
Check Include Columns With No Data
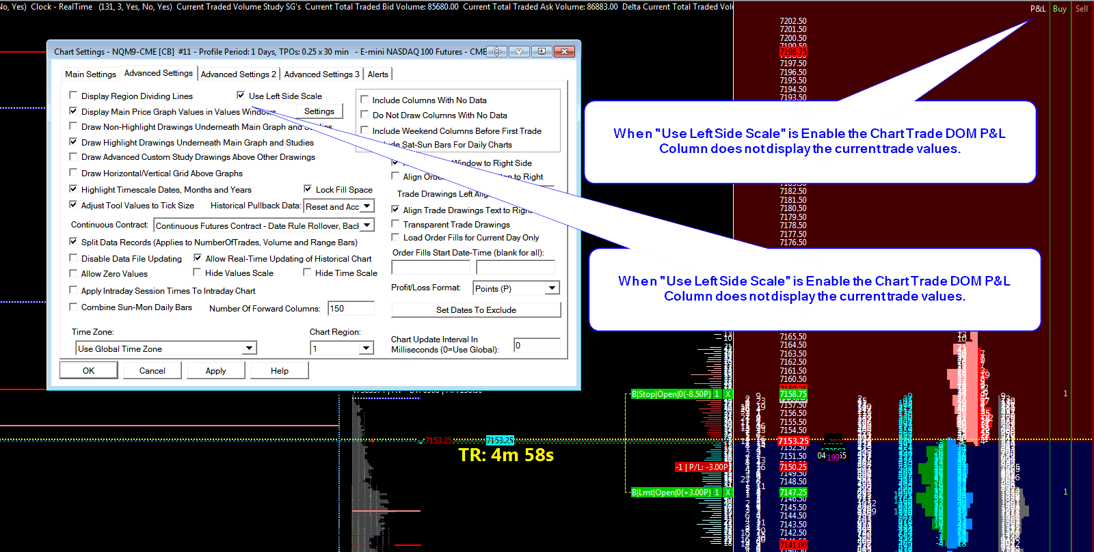pyautogui.click(x=364, y=100)
